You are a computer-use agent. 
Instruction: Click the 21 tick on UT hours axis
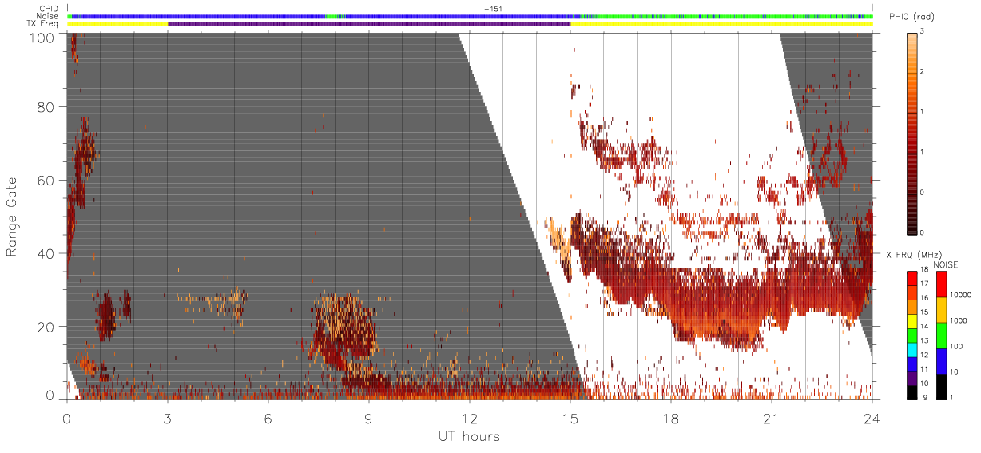771,418
